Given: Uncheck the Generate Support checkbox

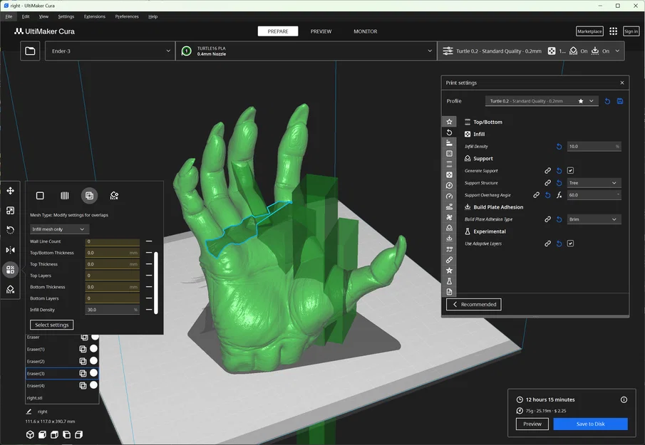Looking at the screenshot, I should [x=570, y=170].
